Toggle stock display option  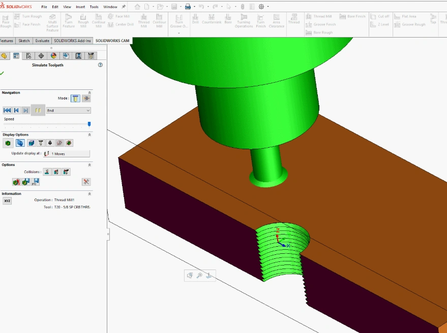pyautogui.click(x=8, y=143)
